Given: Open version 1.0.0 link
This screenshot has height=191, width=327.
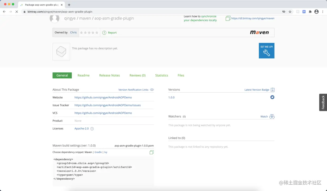Looking at the screenshot, I should coord(171,97).
